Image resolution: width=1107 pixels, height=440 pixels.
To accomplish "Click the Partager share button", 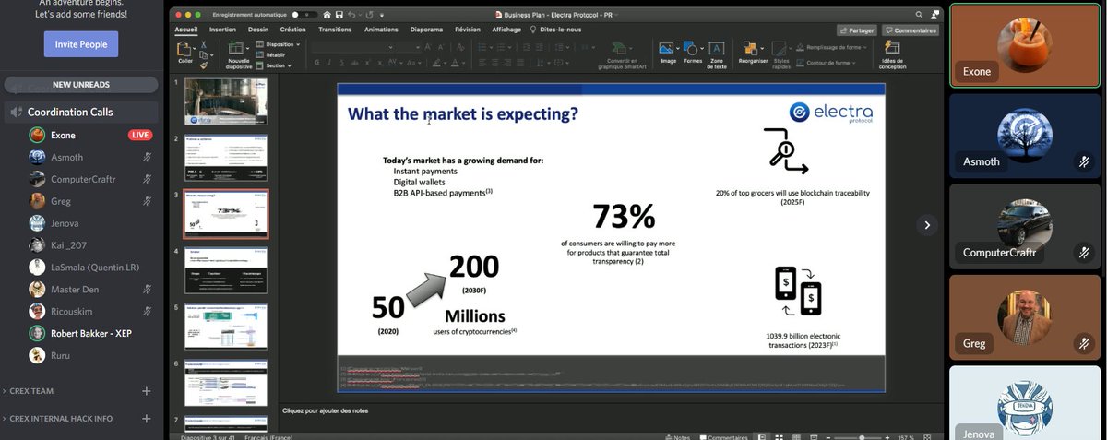I will click(x=856, y=30).
